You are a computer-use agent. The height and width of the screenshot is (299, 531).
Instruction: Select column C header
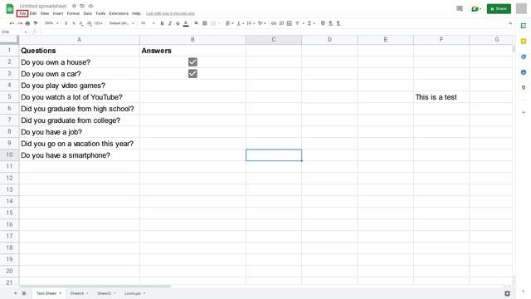point(274,40)
